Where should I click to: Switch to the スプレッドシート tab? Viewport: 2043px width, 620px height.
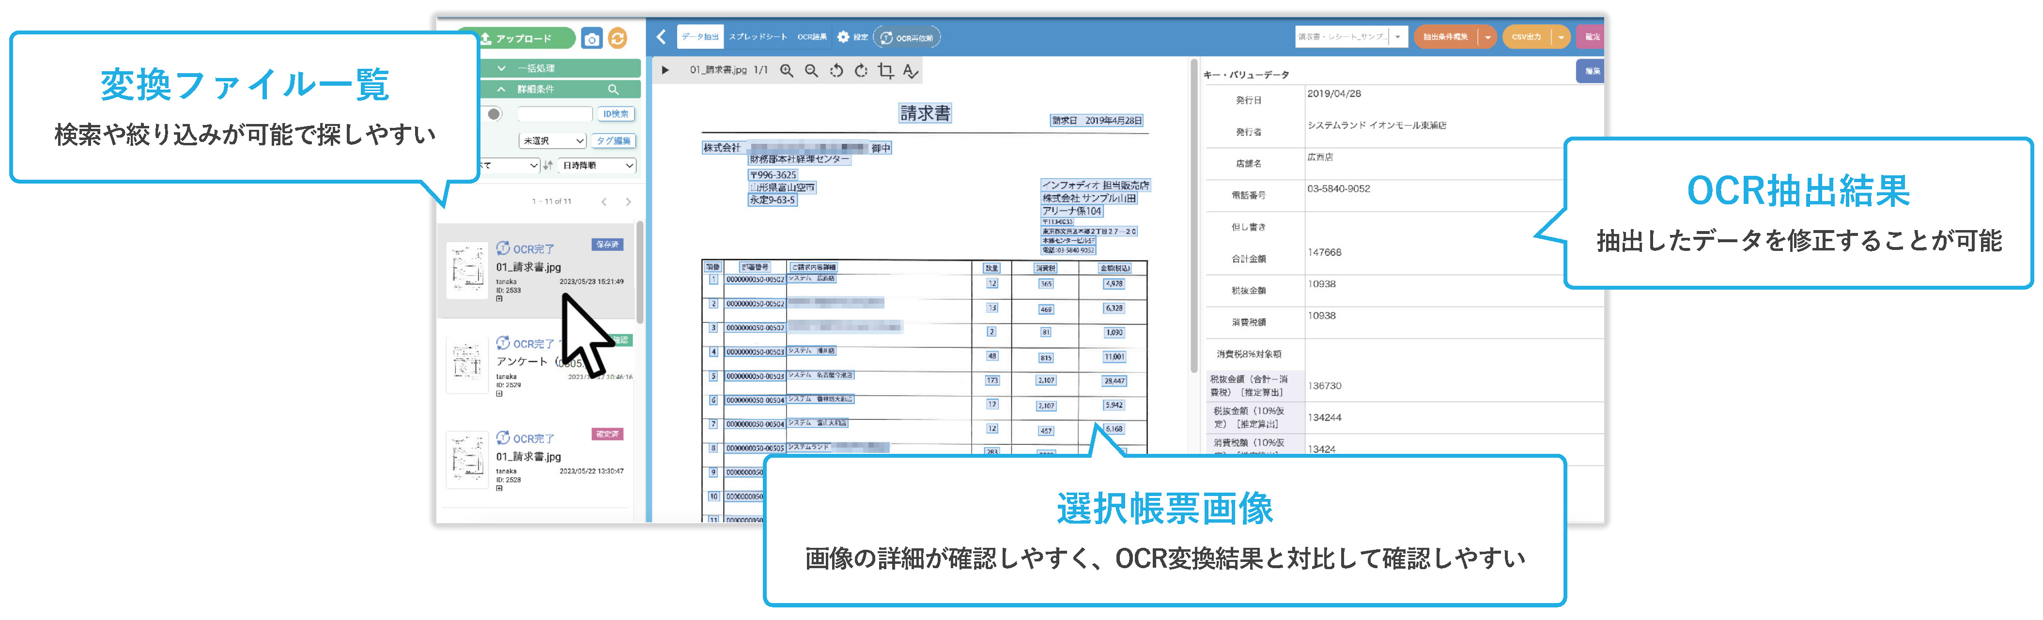pyautogui.click(x=758, y=37)
